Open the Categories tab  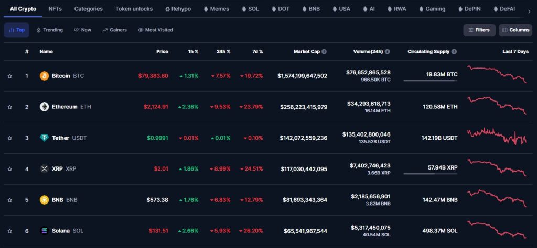tap(88, 9)
